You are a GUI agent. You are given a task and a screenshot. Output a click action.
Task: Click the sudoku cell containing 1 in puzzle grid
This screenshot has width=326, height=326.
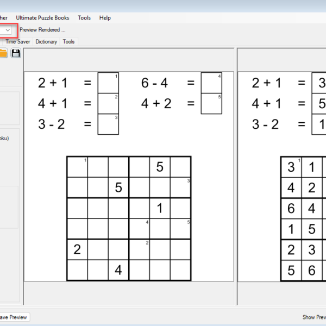pos(160,208)
